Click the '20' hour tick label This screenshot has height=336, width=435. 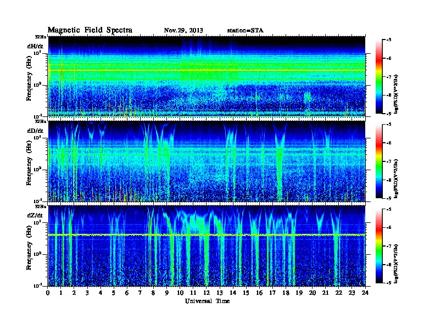[313, 293]
